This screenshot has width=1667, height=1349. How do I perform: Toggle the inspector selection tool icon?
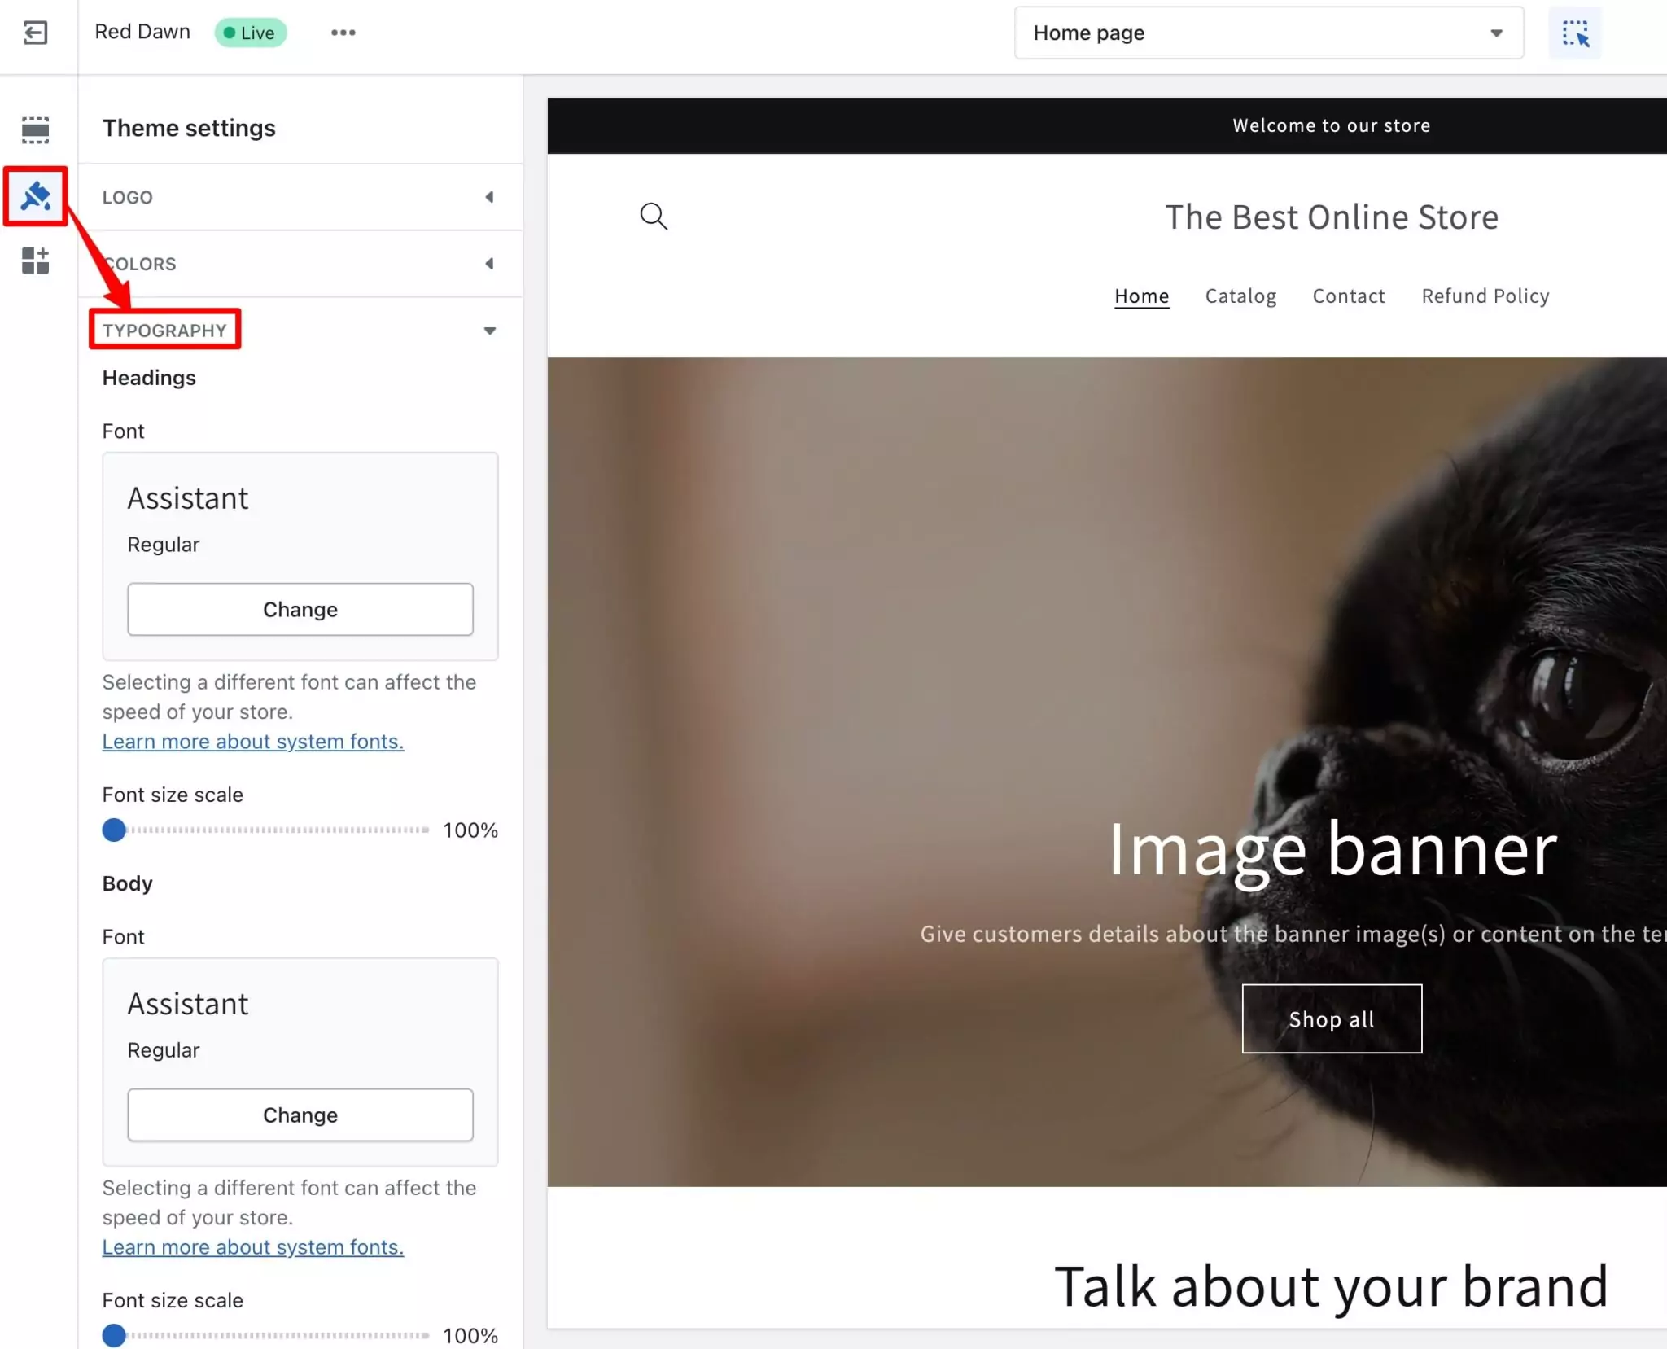point(1574,33)
